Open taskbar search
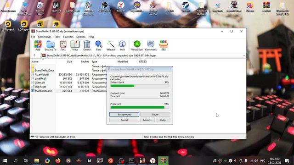The height and width of the screenshot is (165, 294). (16, 160)
